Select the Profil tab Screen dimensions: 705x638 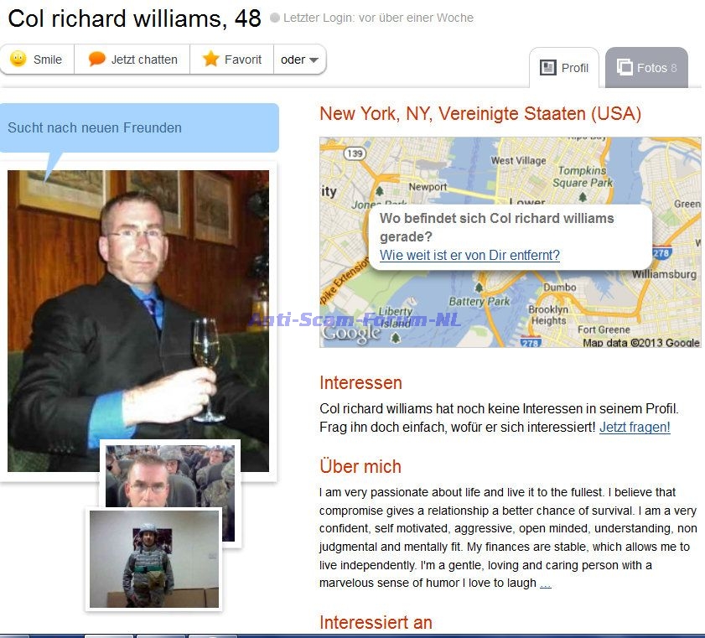pos(564,68)
